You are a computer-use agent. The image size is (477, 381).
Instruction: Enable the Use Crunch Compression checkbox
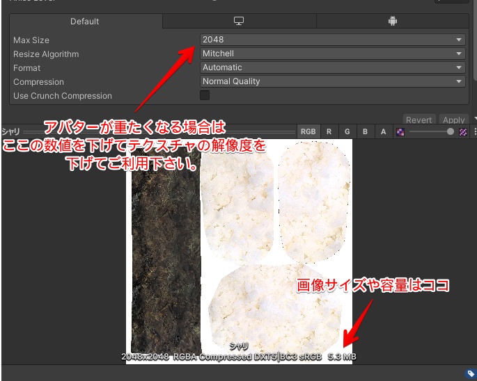[x=205, y=95]
